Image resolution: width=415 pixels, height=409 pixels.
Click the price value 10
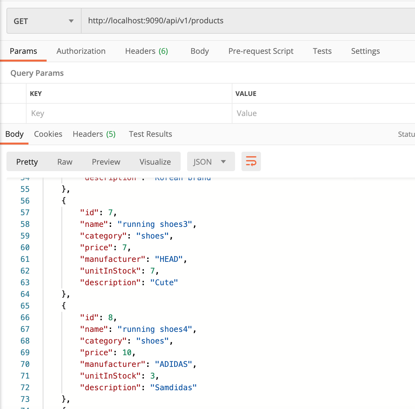pyautogui.click(x=127, y=353)
